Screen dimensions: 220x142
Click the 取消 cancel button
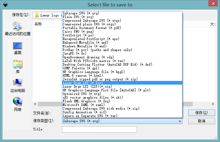[x=201, y=121]
